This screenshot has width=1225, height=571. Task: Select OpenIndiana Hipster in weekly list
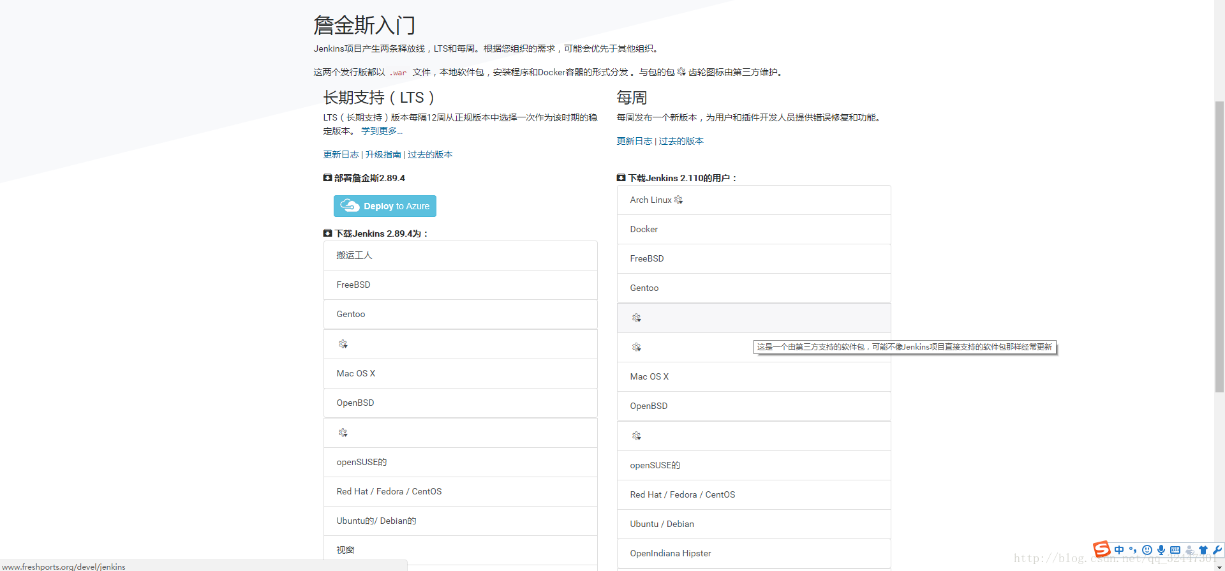click(754, 553)
